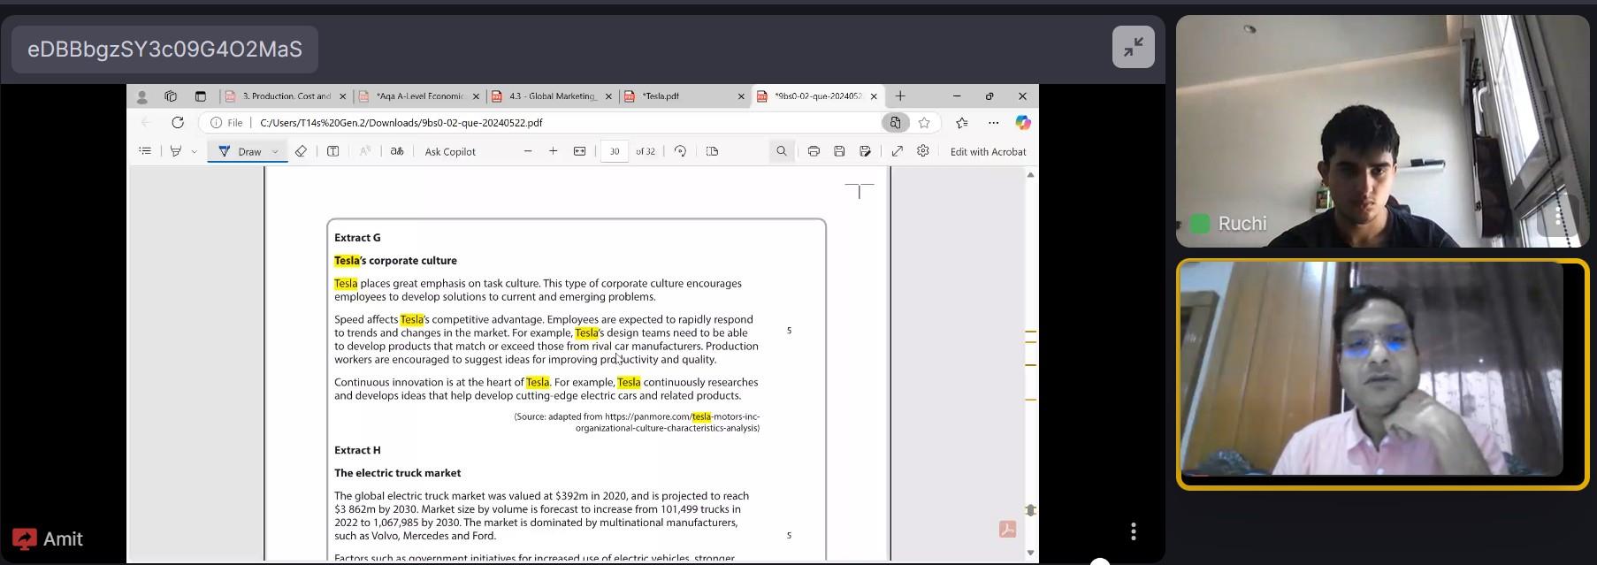Zoom in with the plus icon

click(554, 151)
